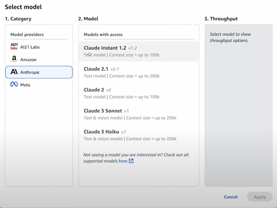
Task: Click Claude 2.1 context size 200k text
Action: click(x=135, y=76)
